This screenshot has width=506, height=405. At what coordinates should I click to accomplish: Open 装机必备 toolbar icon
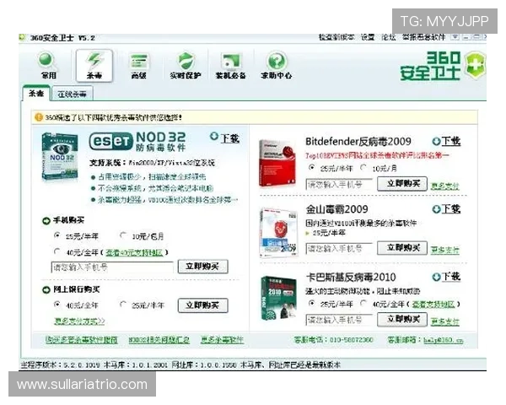tap(231, 66)
